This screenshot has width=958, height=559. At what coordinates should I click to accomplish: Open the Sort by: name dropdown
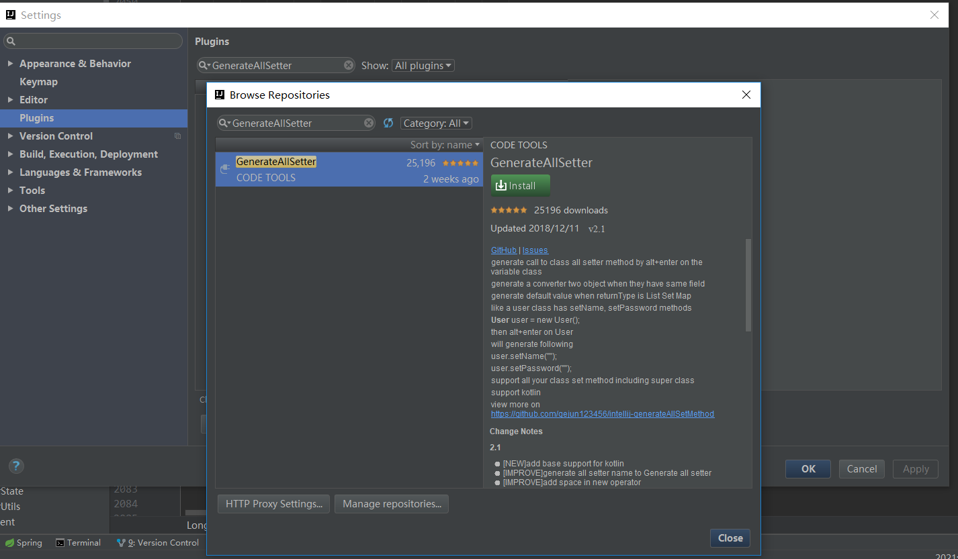pyautogui.click(x=445, y=145)
